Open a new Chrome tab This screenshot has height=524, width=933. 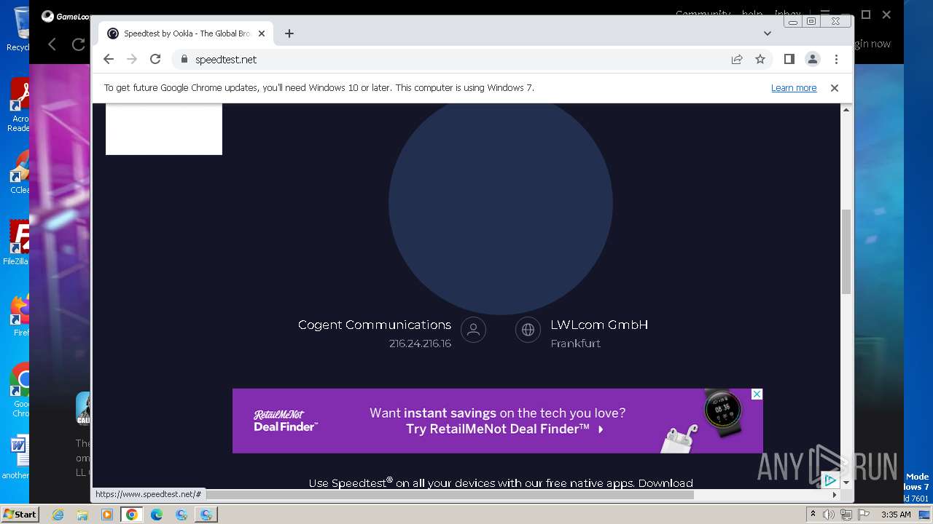[289, 33]
